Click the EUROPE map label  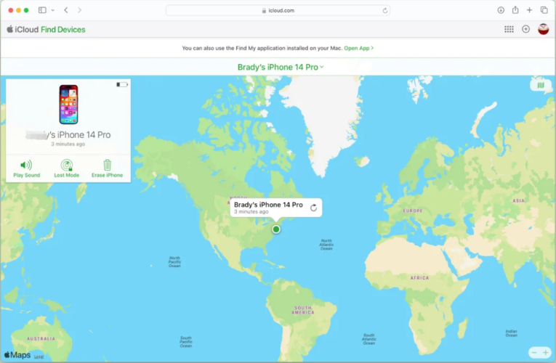[413, 211]
